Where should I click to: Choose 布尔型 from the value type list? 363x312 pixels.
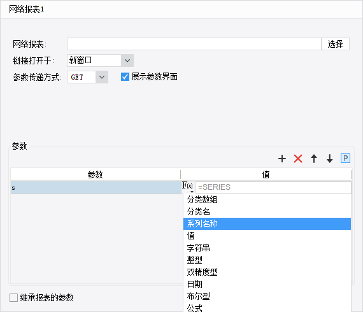pyautogui.click(x=267, y=296)
